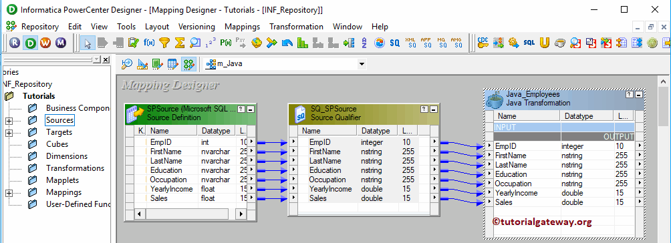Image resolution: width=671 pixels, height=243 pixels.
Task: Select the XML SQ toolbar icon
Action: pyautogui.click(x=410, y=43)
